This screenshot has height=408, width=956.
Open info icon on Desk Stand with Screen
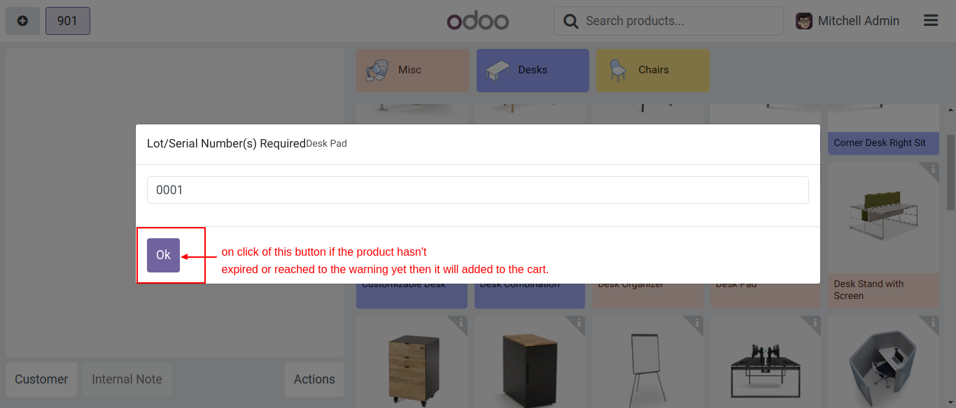tap(932, 169)
